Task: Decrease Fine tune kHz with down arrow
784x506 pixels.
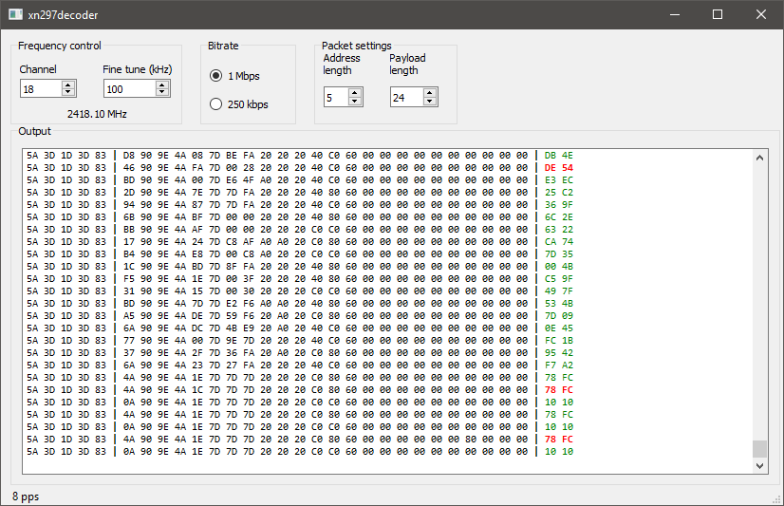Action: 161,92
